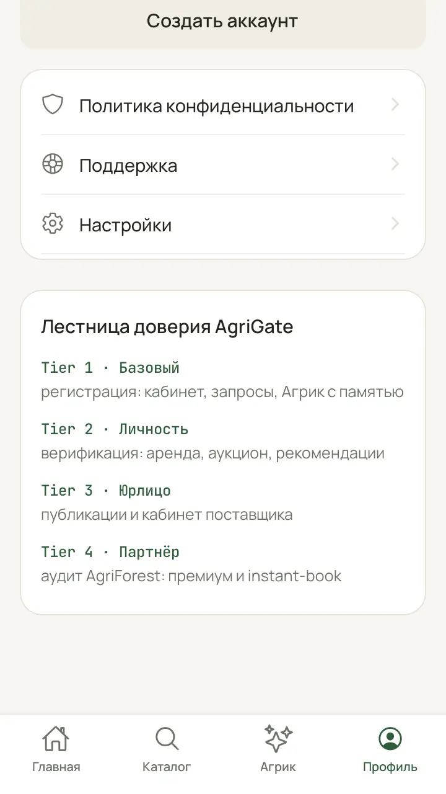Select the Tier 4 · Партнёр heading
Viewport: 446px width, 794px height.
[110, 552]
